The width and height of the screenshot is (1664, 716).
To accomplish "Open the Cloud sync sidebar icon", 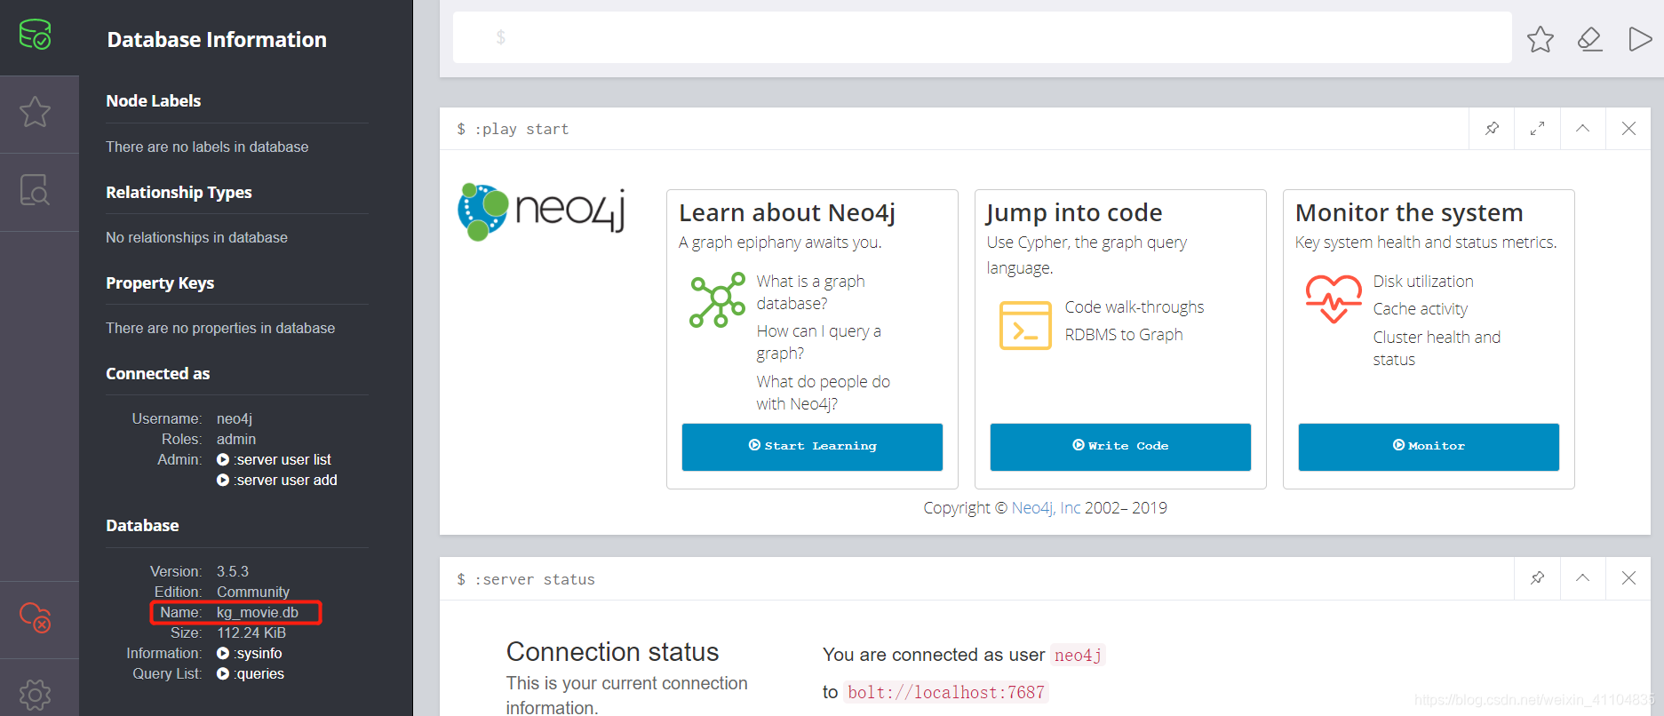I will coord(36,617).
